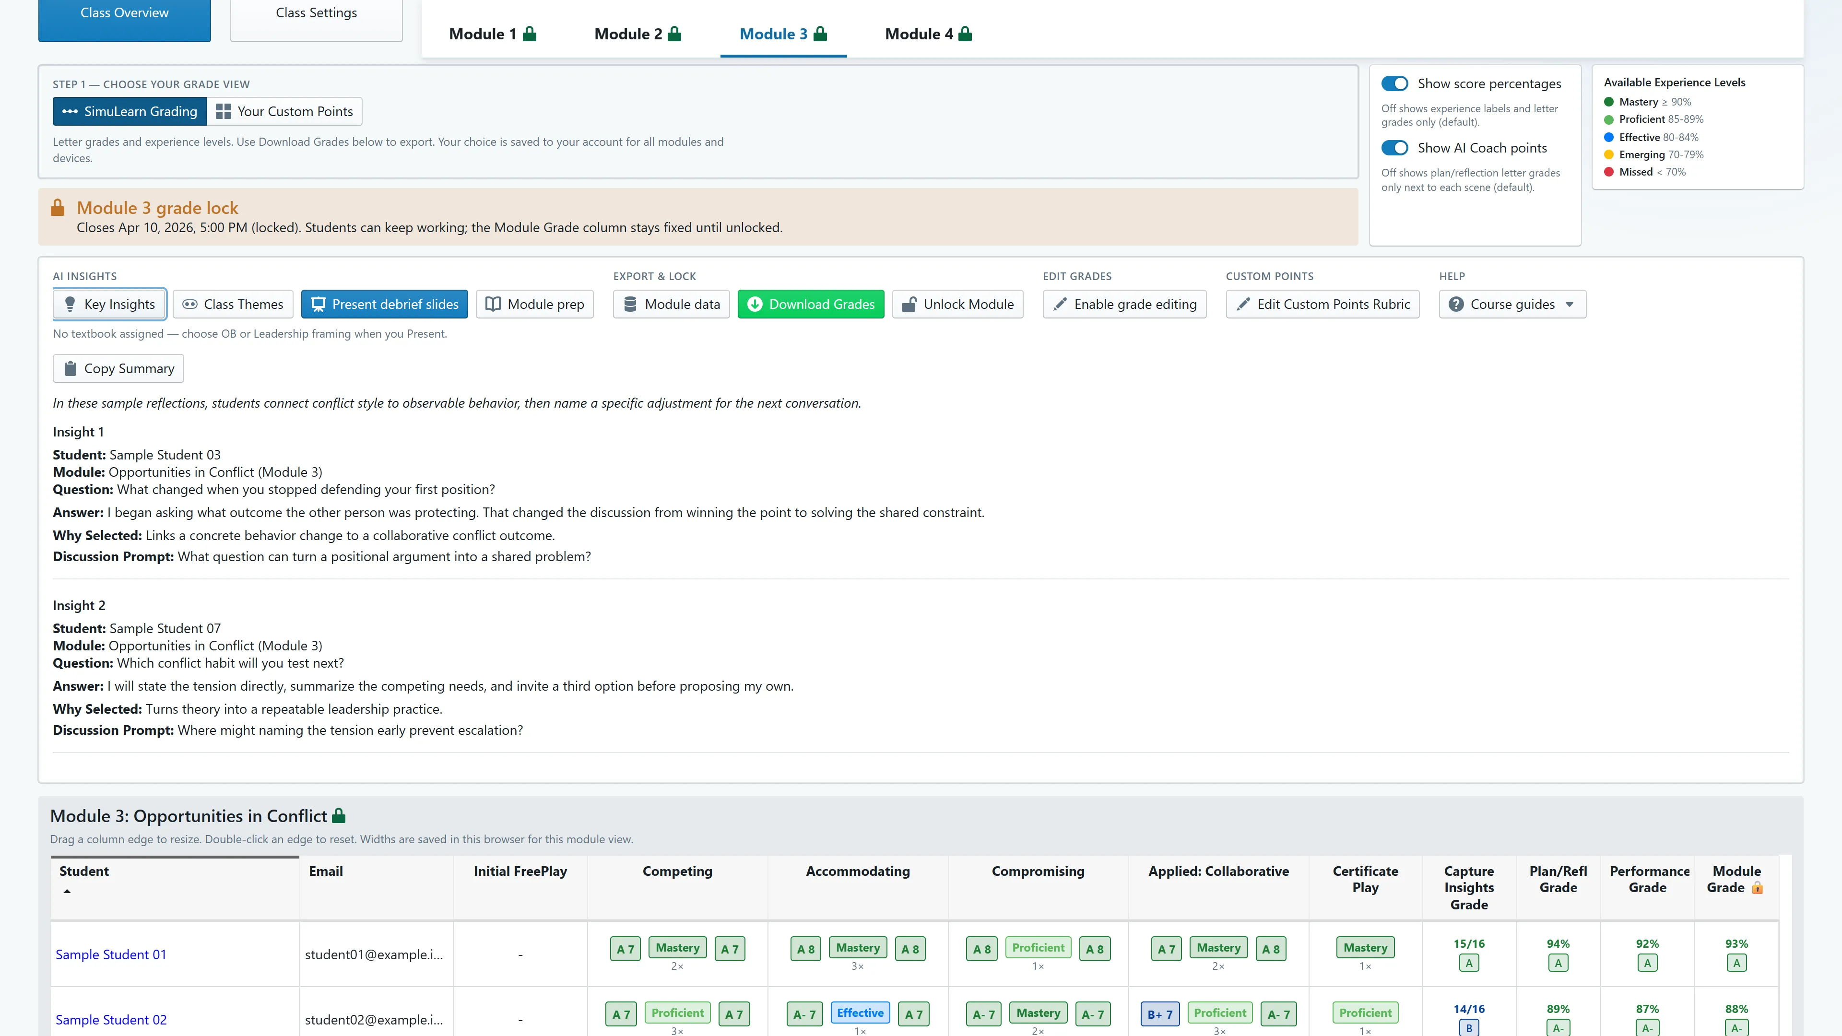This screenshot has width=1842, height=1036.
Task: Click the pencil icon on Edit Custom Points Rubric
Action: click(x=1243, y=304)
